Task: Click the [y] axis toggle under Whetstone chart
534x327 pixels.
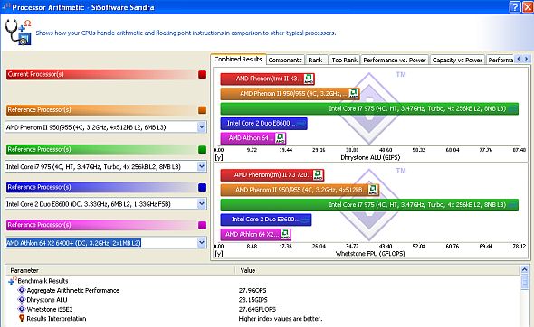Action: [x=218, y=254]
